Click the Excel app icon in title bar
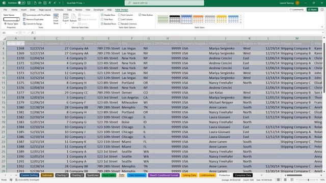The height and width of the screenshot is (183, 326). coord(4,3)
